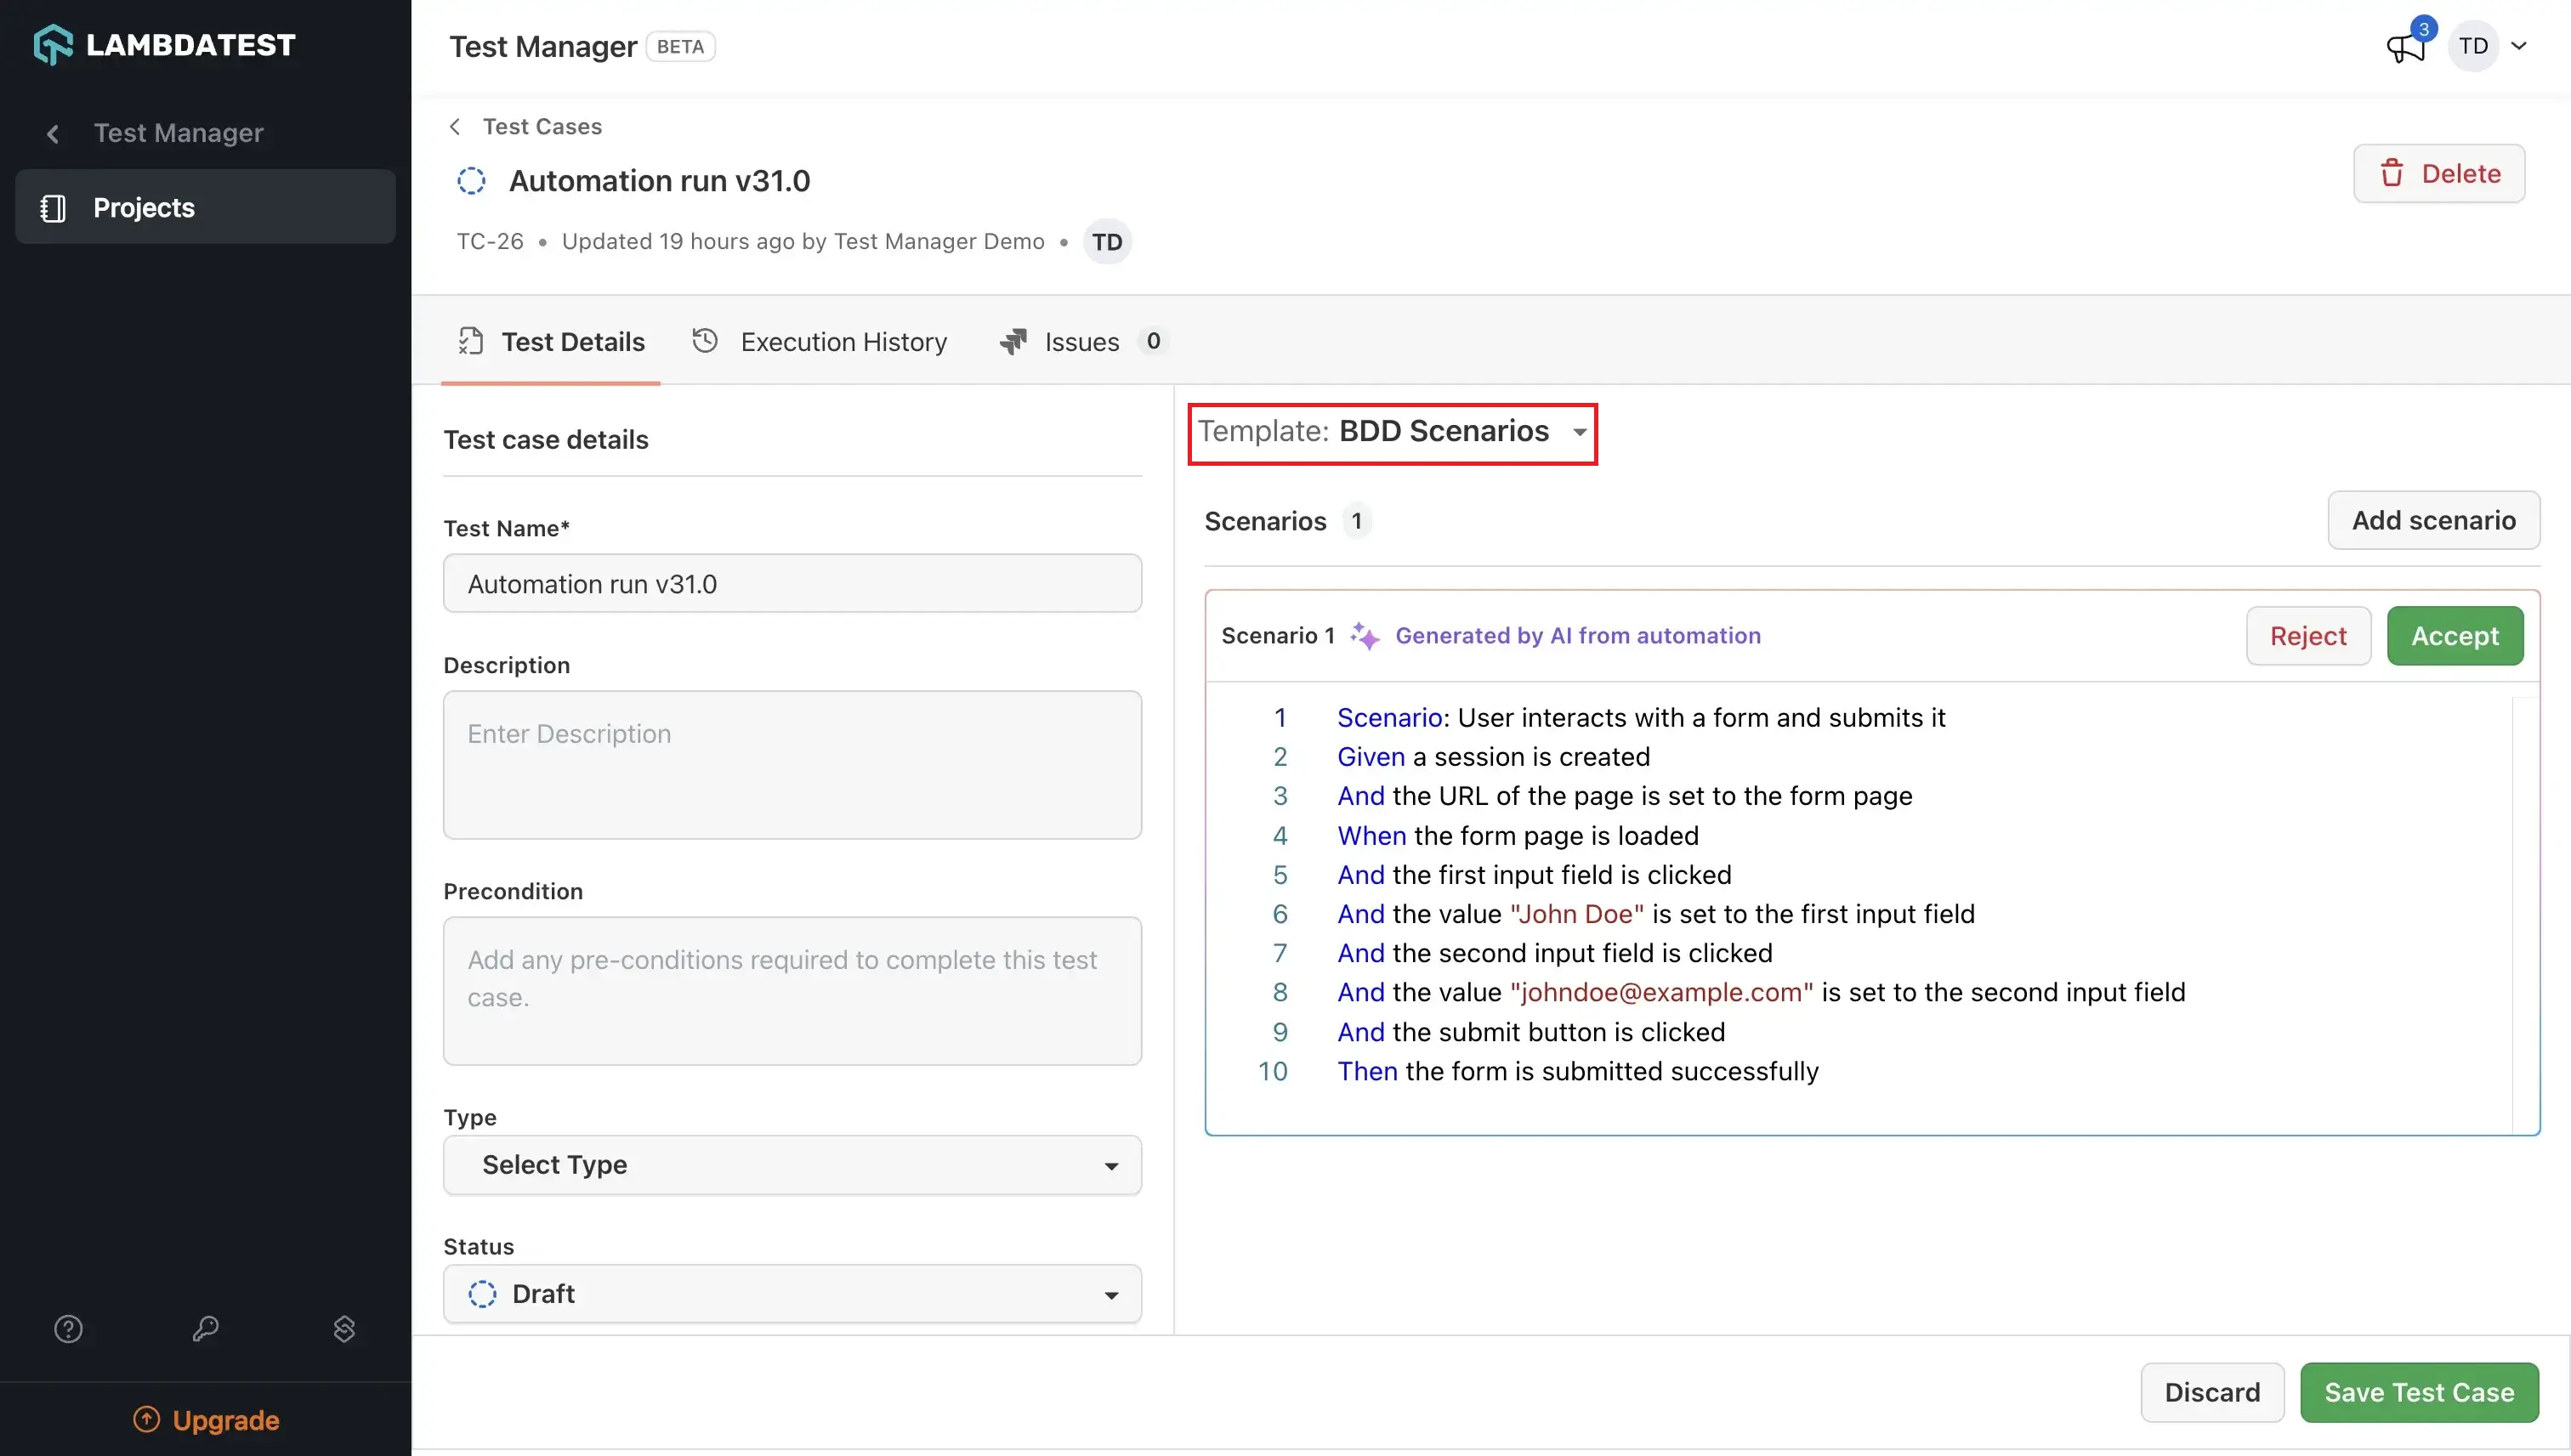Viewport: 2571px width, 1456px height.
Task: Open the help question-mark icon
Action: 68,1329
